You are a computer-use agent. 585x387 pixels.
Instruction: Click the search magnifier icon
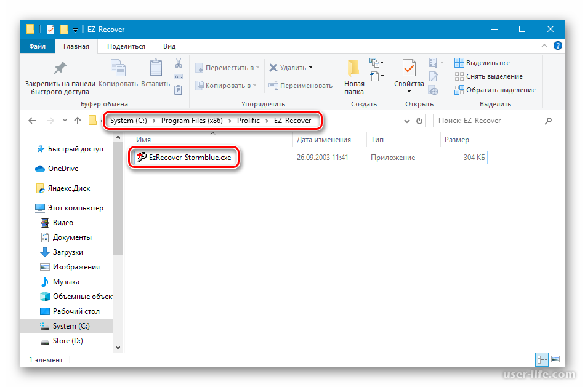click(x=548, y=121)
